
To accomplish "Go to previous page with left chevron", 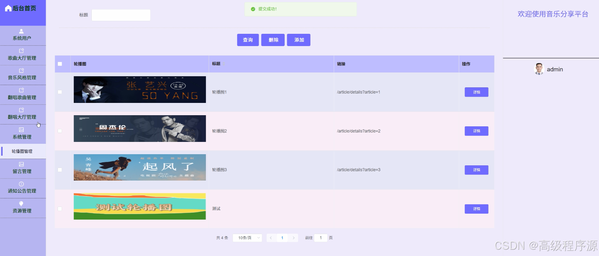I will point(271,238).
